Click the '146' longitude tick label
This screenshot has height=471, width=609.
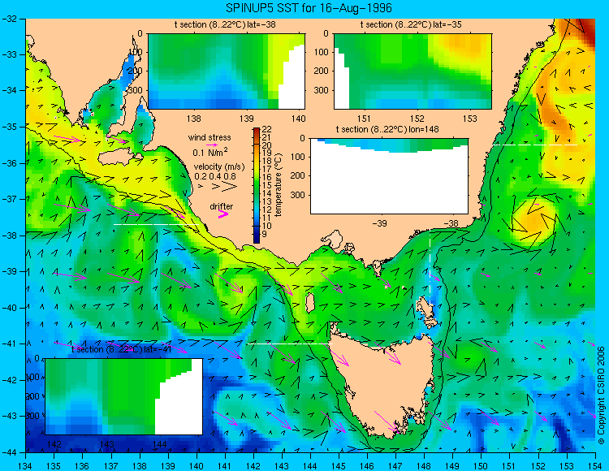pyautogui.click(x=367, y=466)
